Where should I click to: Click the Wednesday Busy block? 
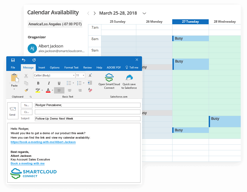[225, 121]
